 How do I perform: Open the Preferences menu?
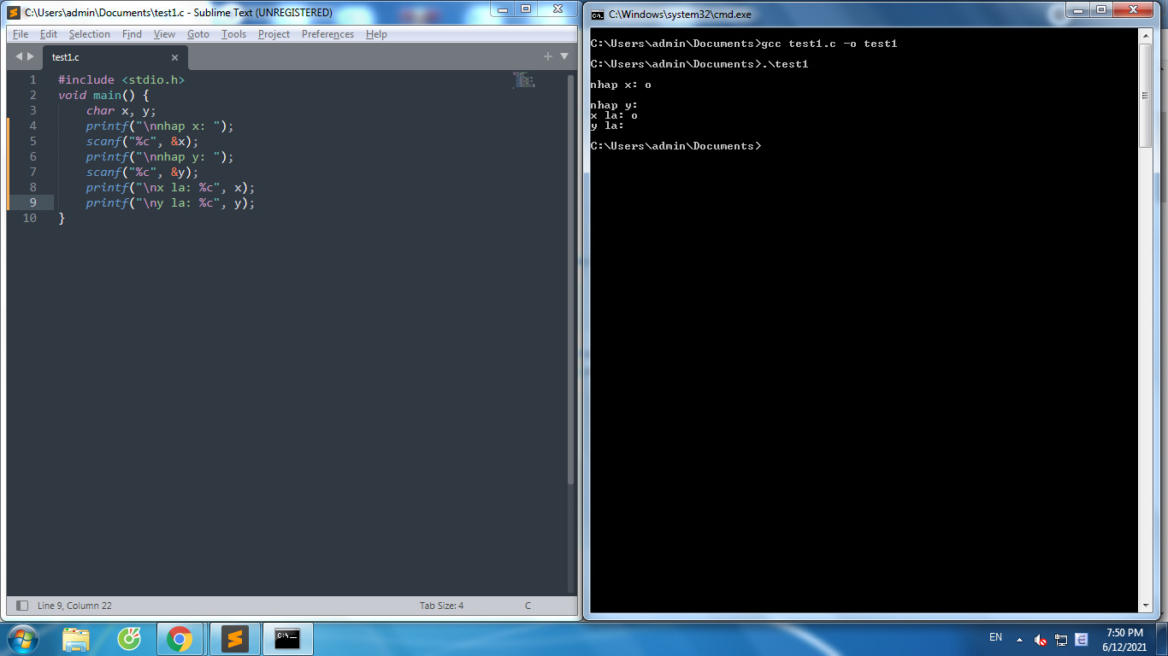pos(327,34)
